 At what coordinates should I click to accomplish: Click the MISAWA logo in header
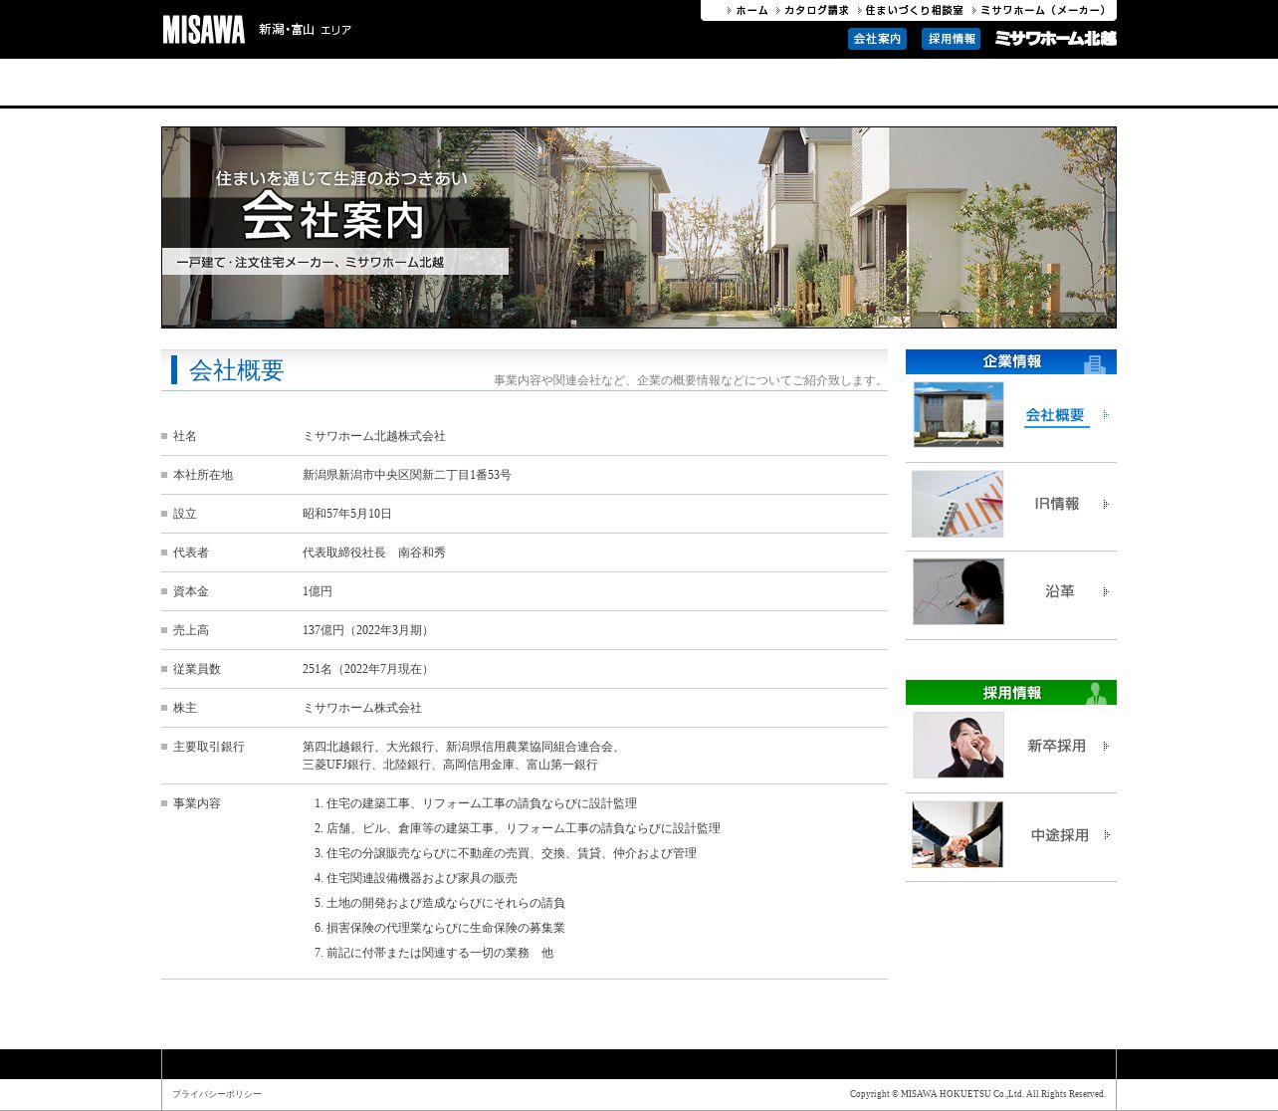[204, 30]
